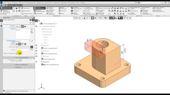
Task: Click the Направляющий объект link
Action: (11, 41)
